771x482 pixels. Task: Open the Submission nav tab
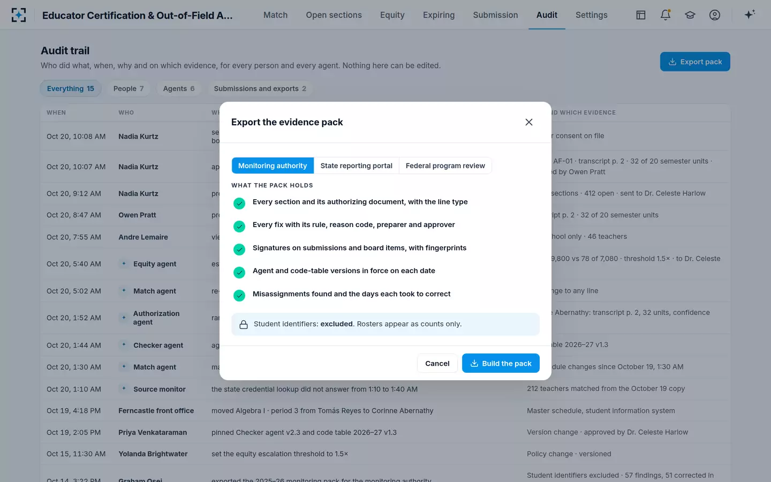[495, 15]
